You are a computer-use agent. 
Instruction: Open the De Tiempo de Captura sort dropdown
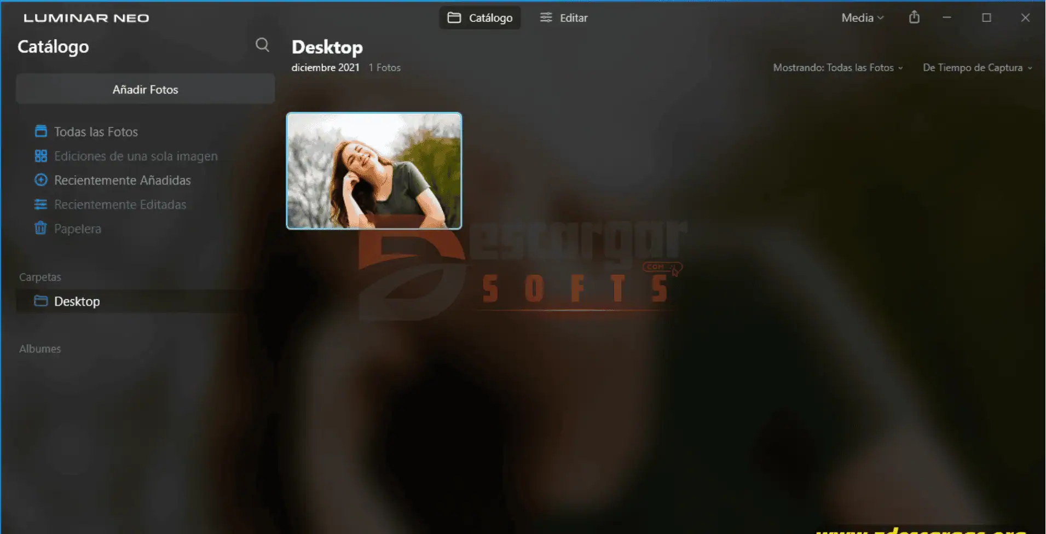pos(977,68)
